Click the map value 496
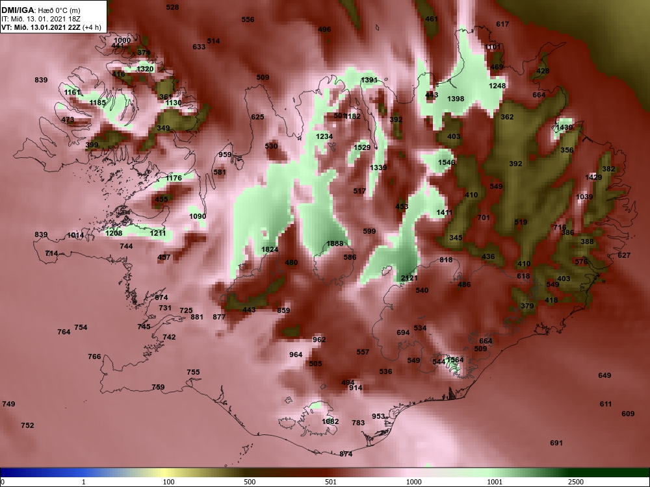This screenshot has height=487, width=650. click(x=324, y=29)
